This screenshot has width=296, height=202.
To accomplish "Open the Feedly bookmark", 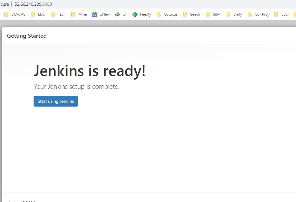I will [x=142, y=14].
